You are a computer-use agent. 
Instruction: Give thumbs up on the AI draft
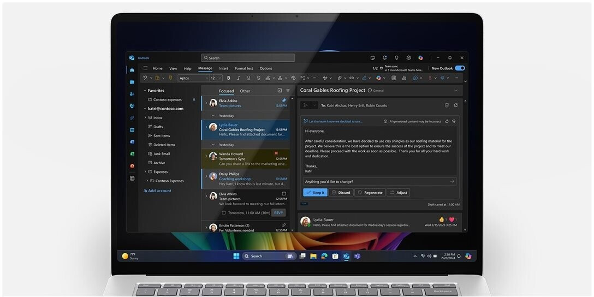point(447,121)
